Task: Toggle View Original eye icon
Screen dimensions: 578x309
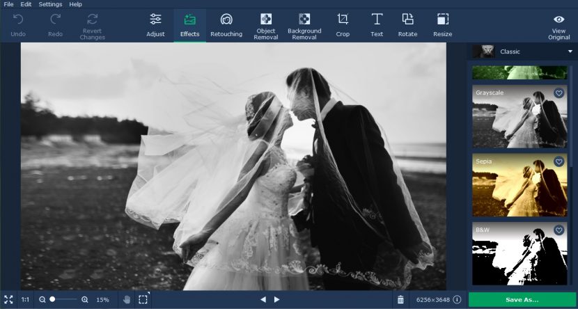Action: pos(559,19)
